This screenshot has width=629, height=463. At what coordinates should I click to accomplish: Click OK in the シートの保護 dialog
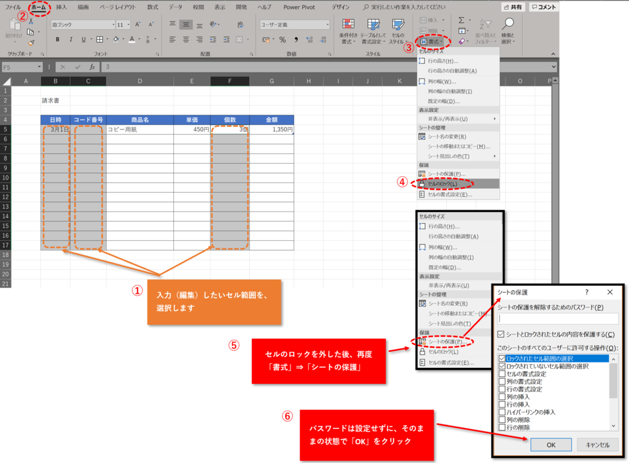(551, 445)
